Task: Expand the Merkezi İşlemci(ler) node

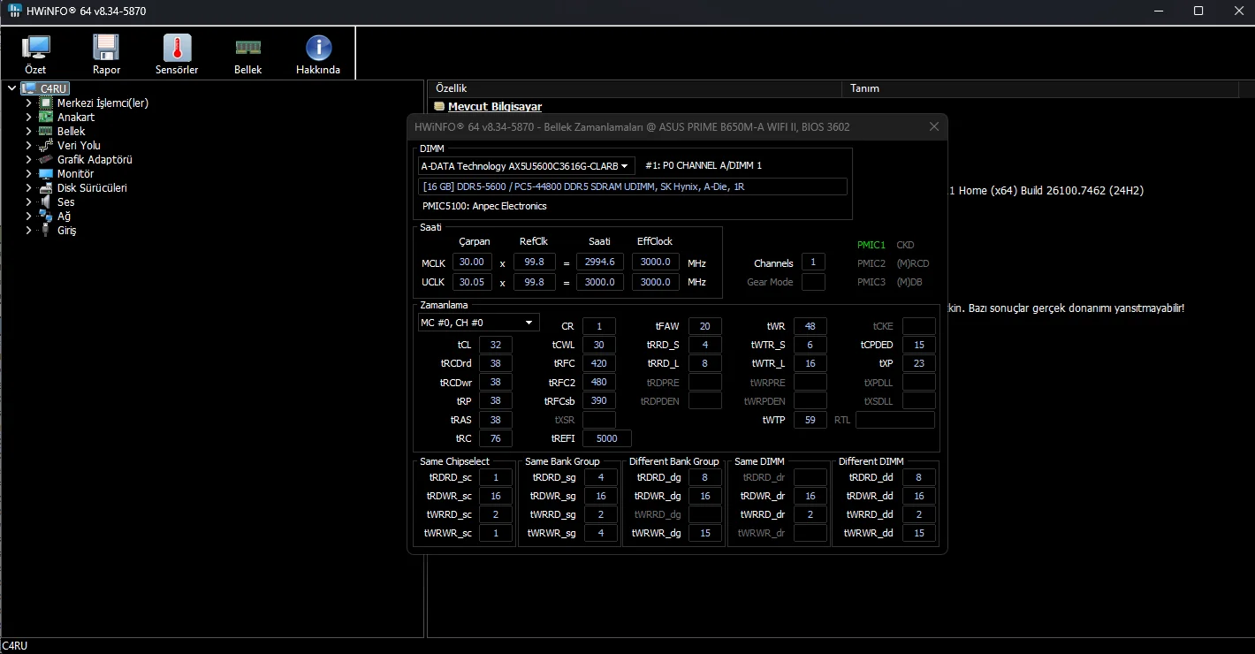Action: click(28, 103)
